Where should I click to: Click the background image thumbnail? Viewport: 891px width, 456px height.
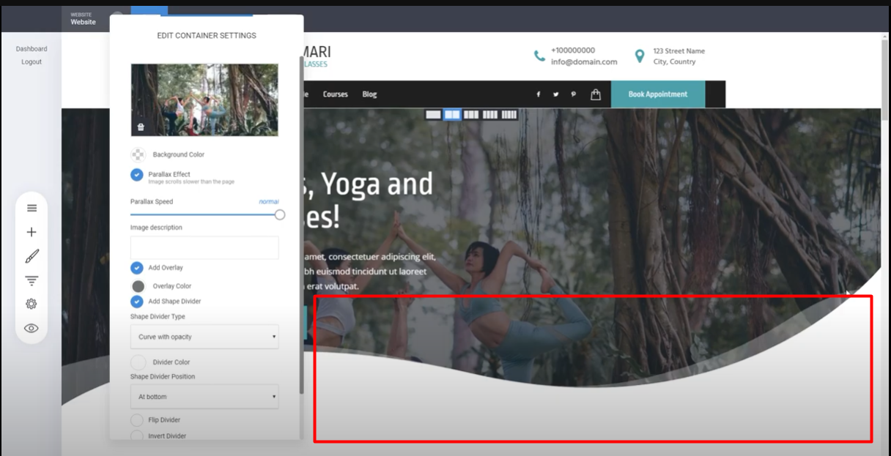[x=204, y=100]
